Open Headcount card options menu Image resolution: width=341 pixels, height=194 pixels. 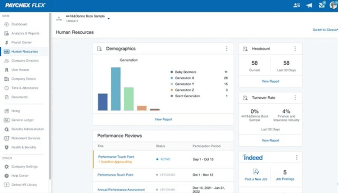pos(295,49)
